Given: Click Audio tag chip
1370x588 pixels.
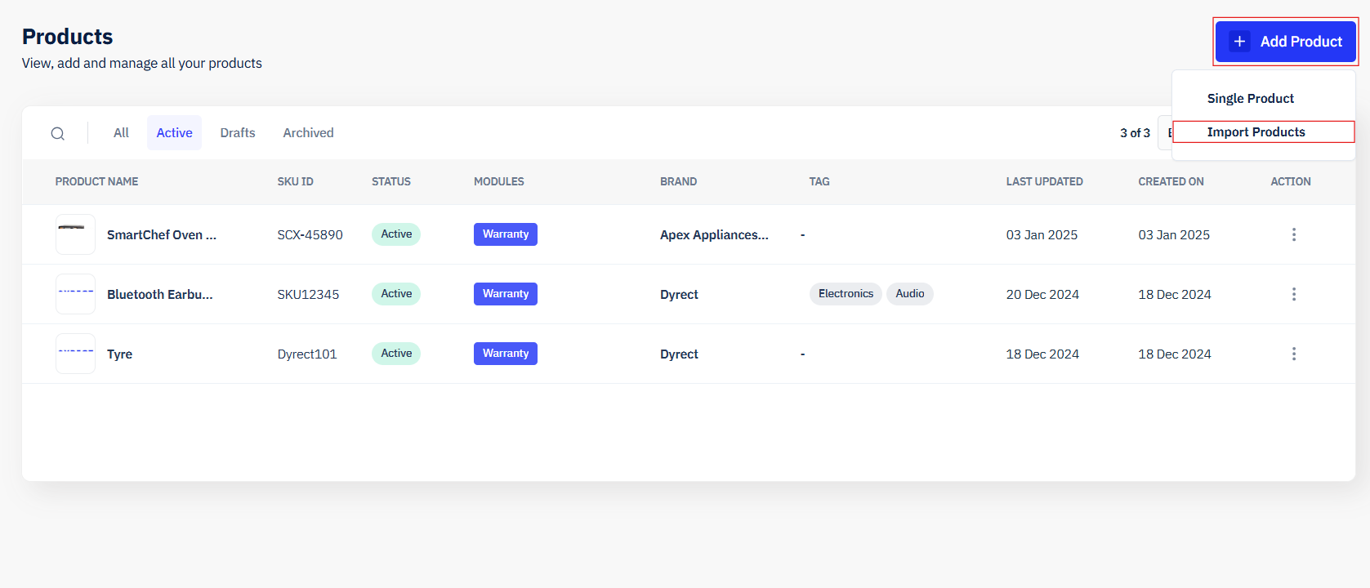Looking at the screenshot, I should coord(910,294).
